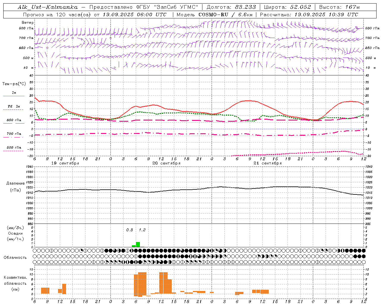This screenshot has width=381, height=304.
Task: Click the dotted 500 гПа temperature legend line
Action: [13, 151]
